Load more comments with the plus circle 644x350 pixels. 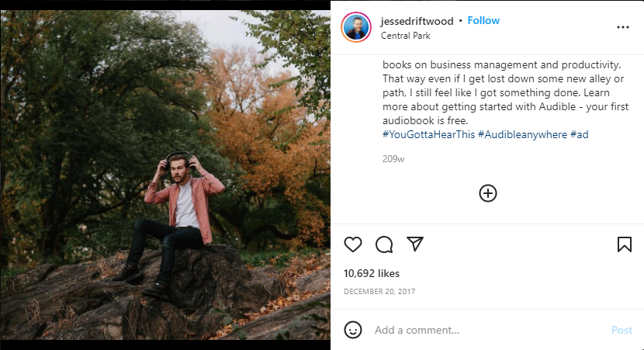pyautogui.click(x=487, y=193)
